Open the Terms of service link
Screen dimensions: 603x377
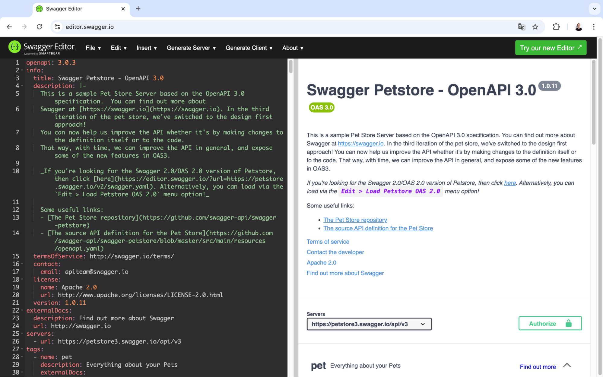328,242
